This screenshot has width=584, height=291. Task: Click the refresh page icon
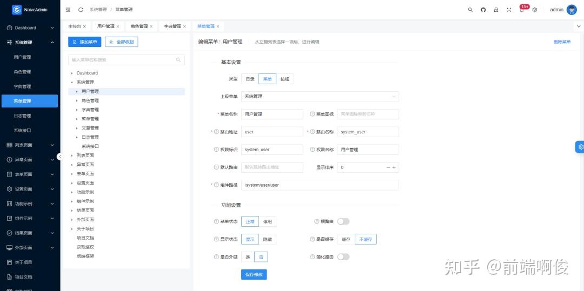click(x=81, y=10)
